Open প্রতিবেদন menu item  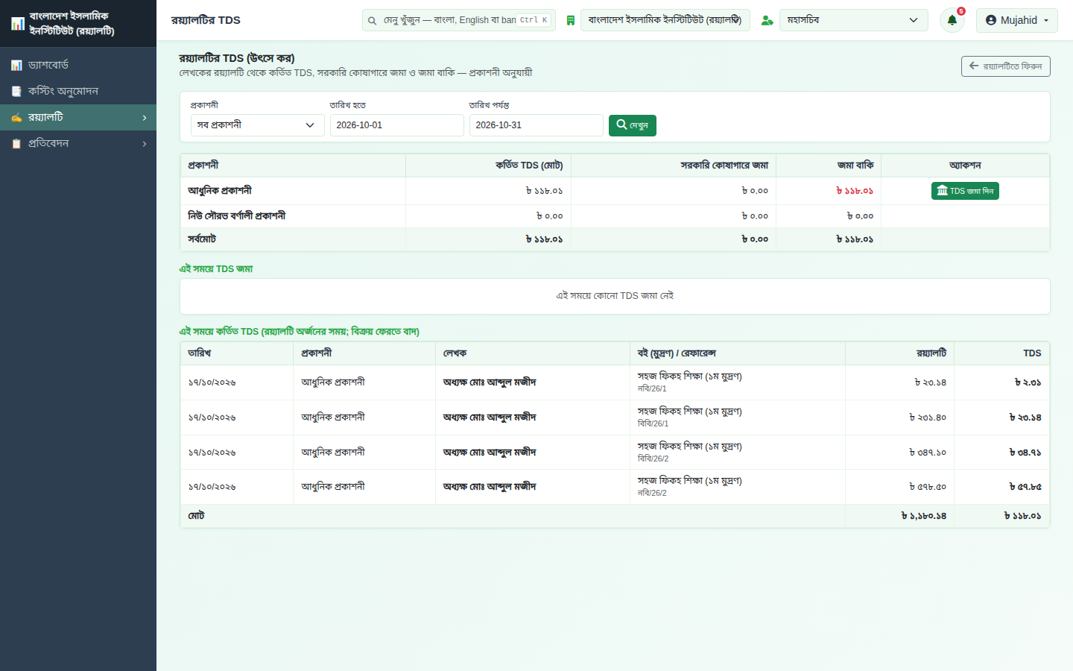(78, 144)
